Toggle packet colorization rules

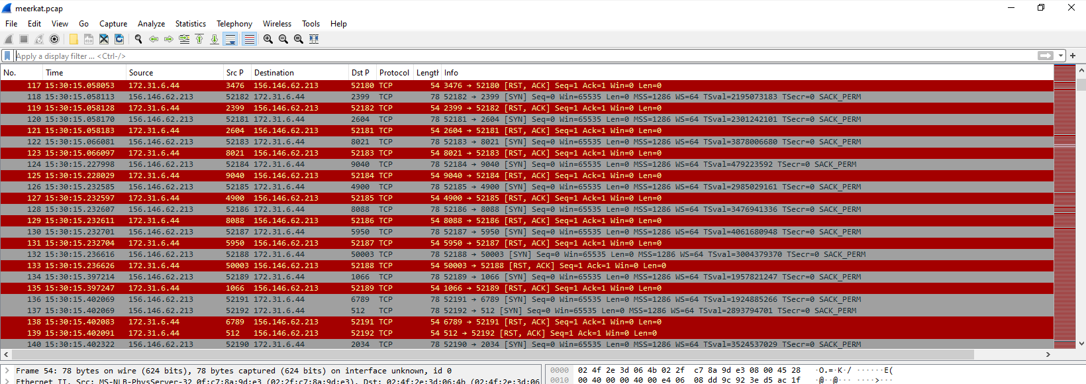coord(249,39)
